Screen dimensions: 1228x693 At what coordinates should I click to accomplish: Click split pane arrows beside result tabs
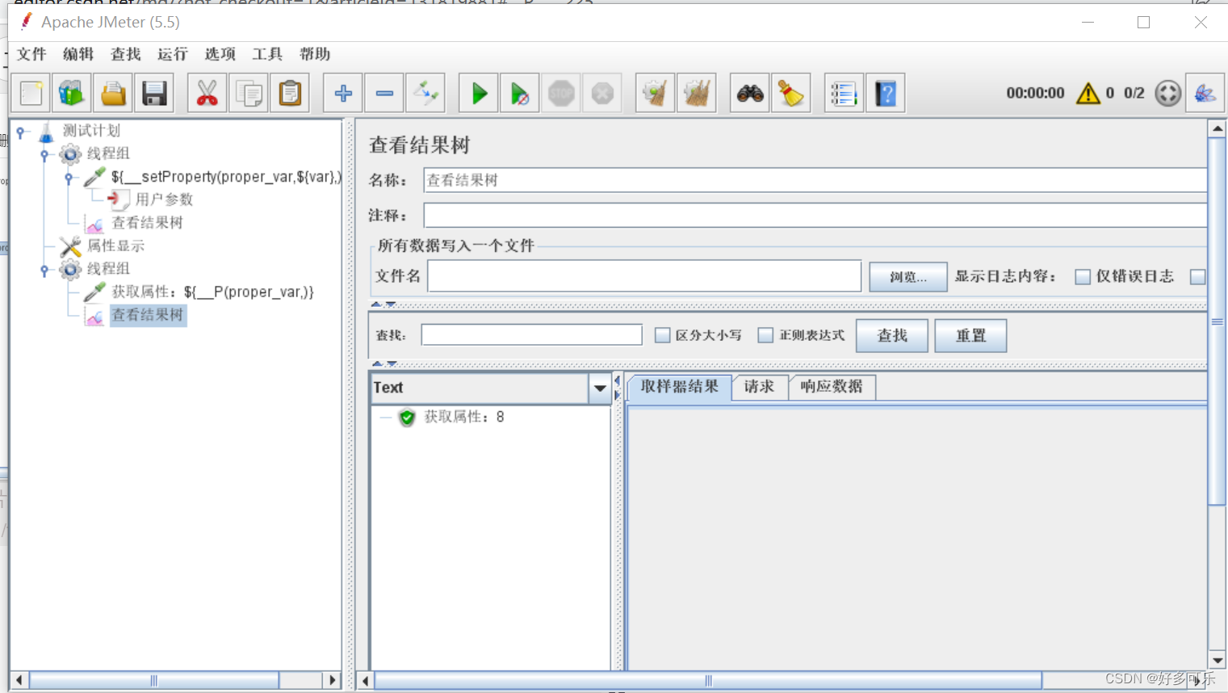click(x=618, y=387)
